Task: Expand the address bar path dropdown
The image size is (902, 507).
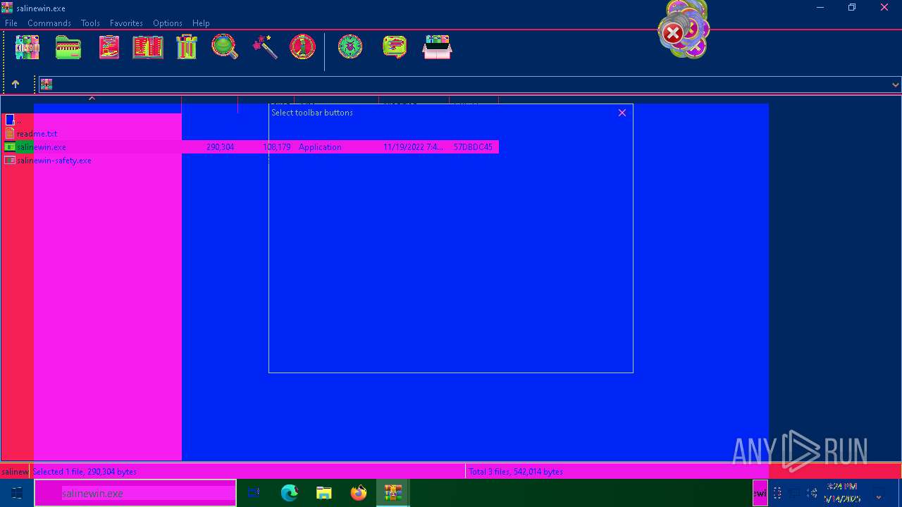Action: pos(895,84)
